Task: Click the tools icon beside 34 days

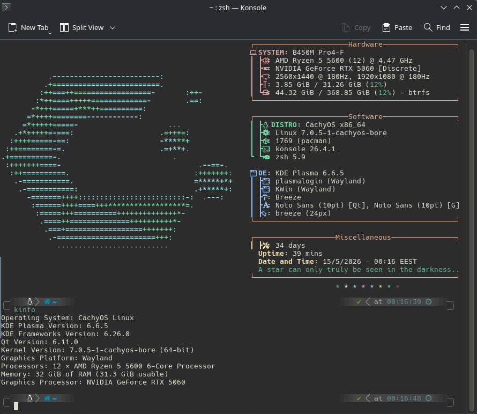Action: click(265, 246)
